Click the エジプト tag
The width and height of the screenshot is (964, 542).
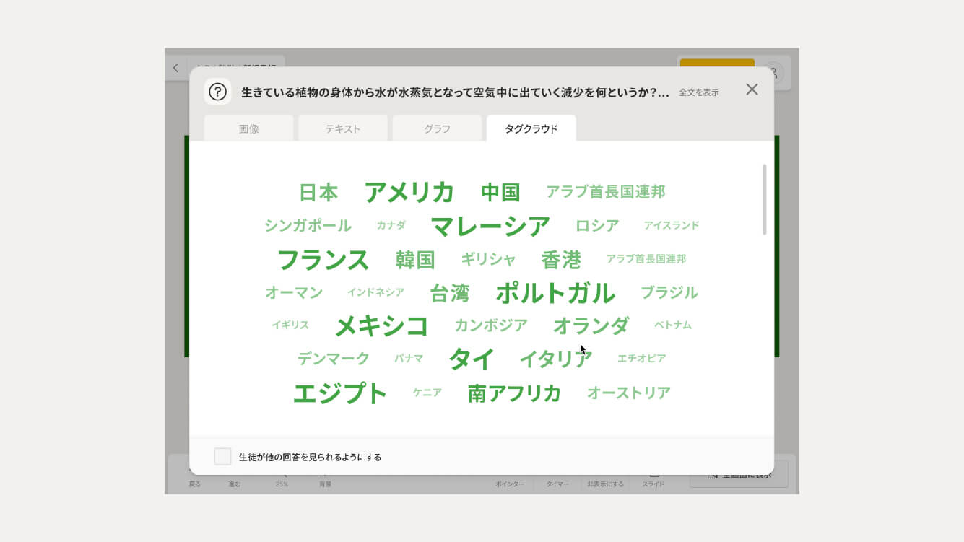[339, 394]
